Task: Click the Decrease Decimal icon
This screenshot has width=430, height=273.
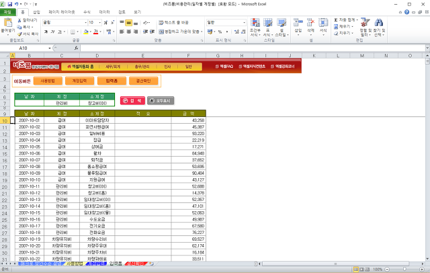Action: [x=243, y=32]
